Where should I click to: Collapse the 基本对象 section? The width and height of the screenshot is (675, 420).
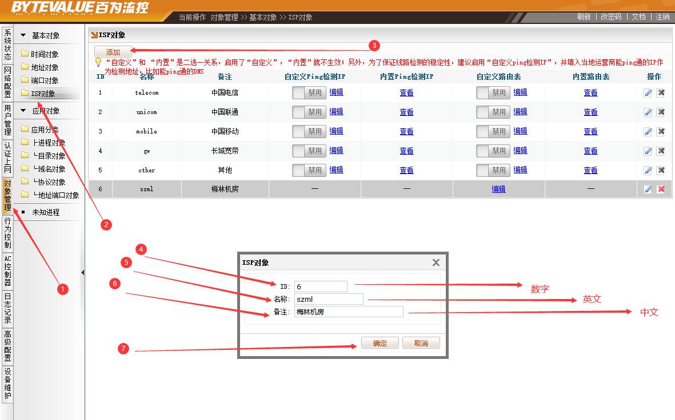click(x=23, y=35)
